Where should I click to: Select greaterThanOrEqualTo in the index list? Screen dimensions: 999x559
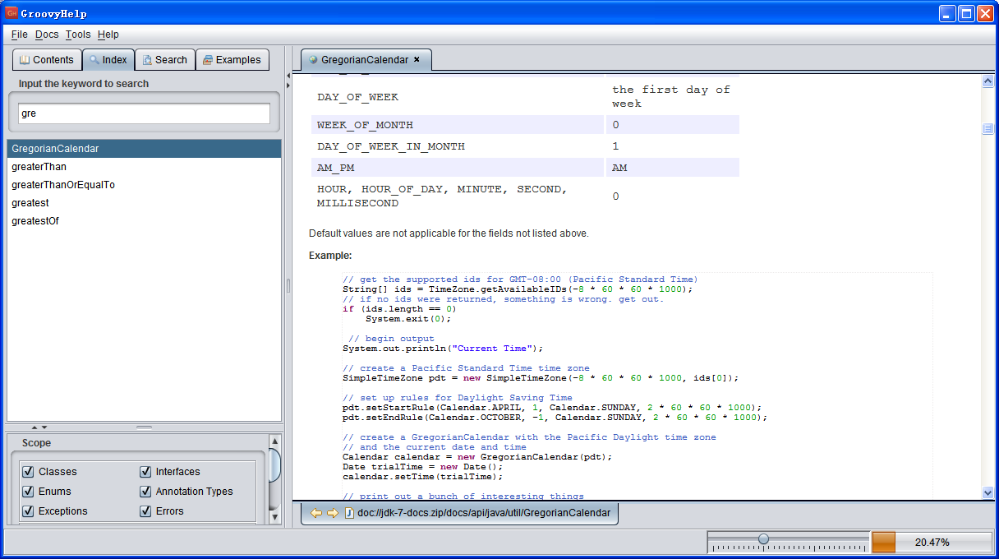[x=144, y=185]
